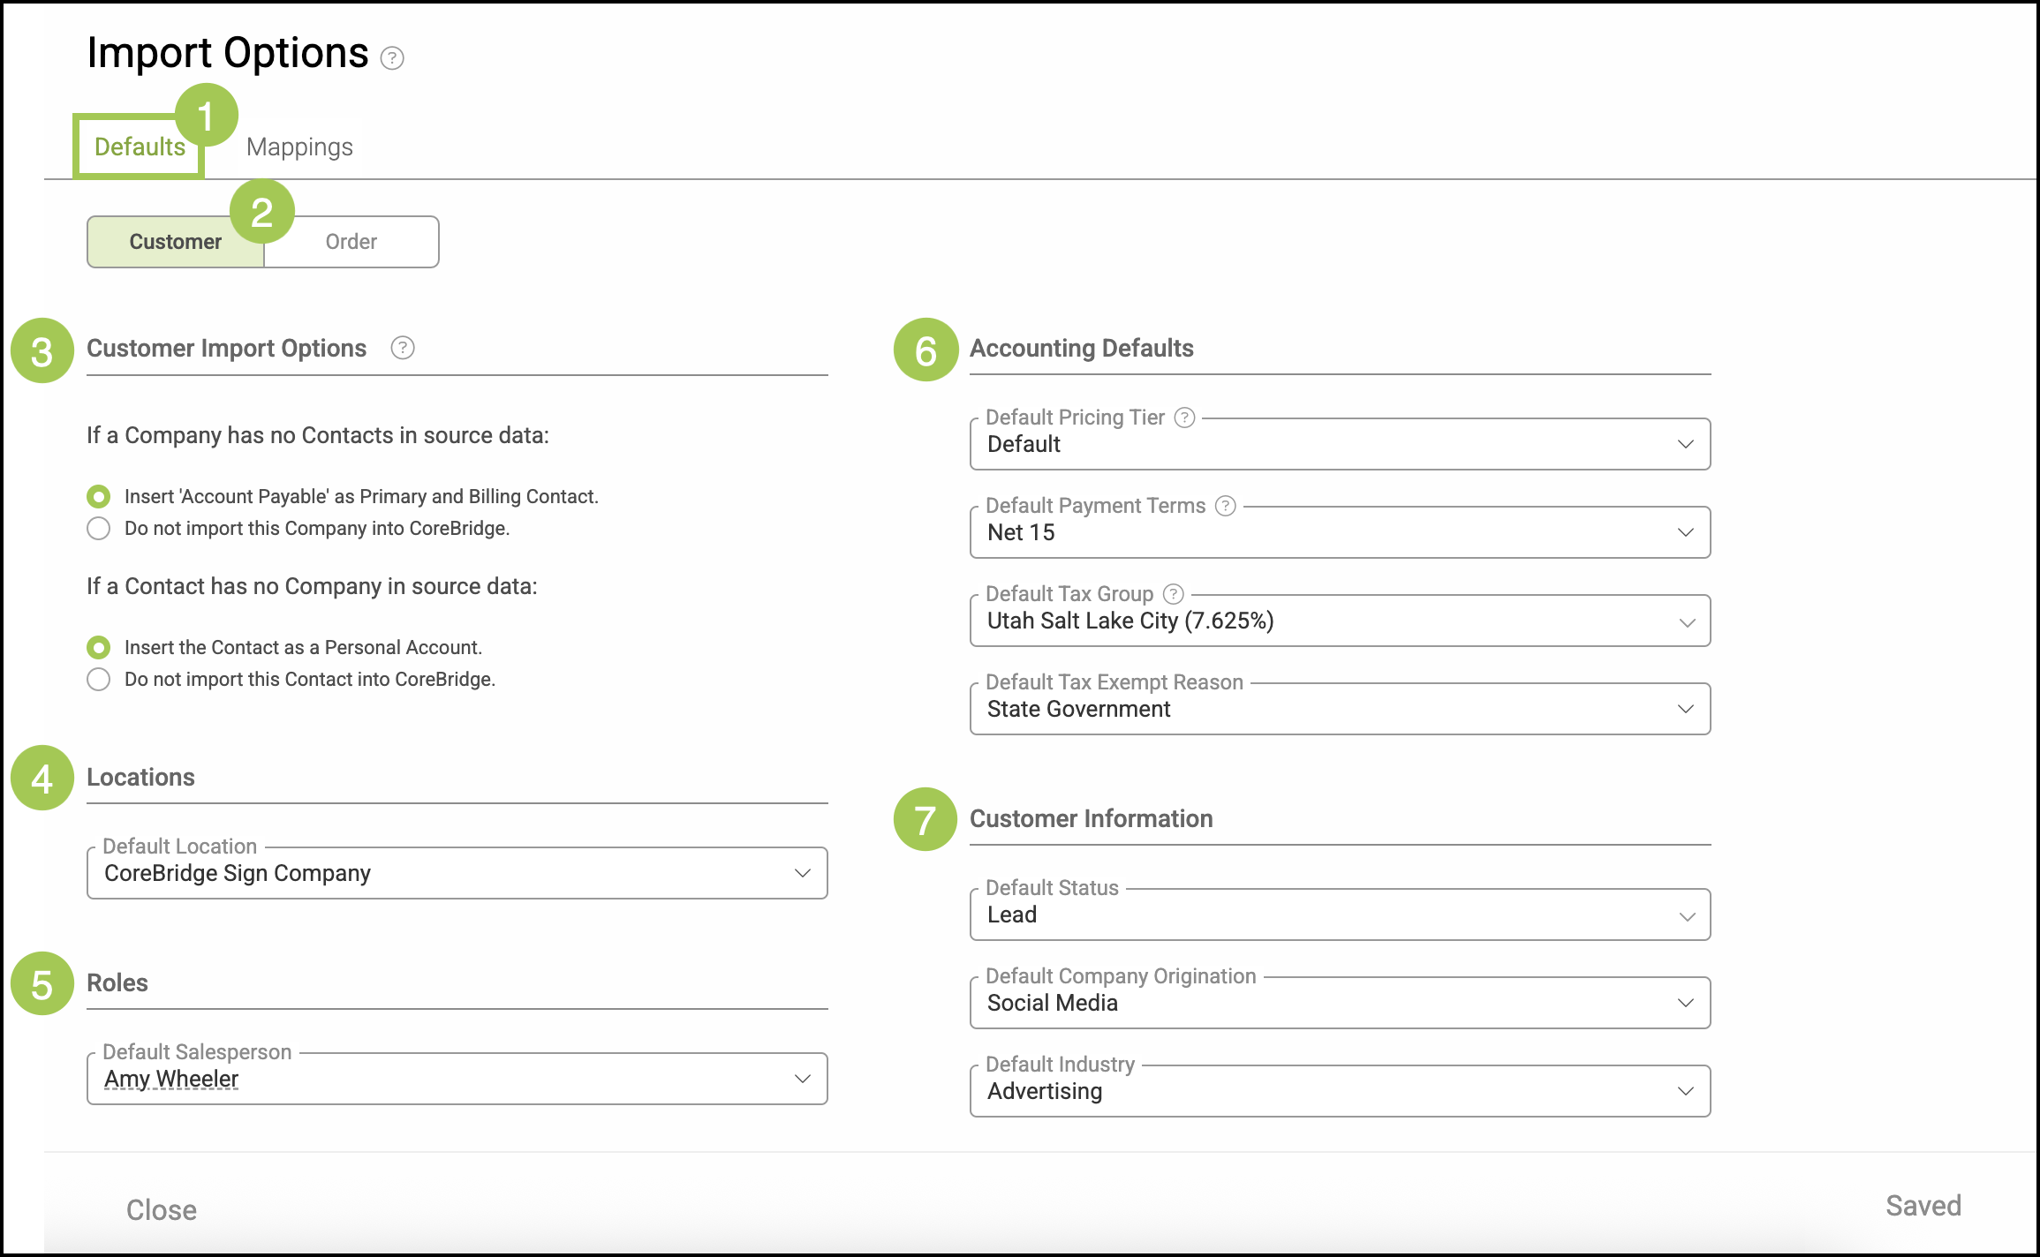This screenshot has width=2040, height=1257.
Task: Click help icon next to Customer Import Options
Action: pos(403,348)
